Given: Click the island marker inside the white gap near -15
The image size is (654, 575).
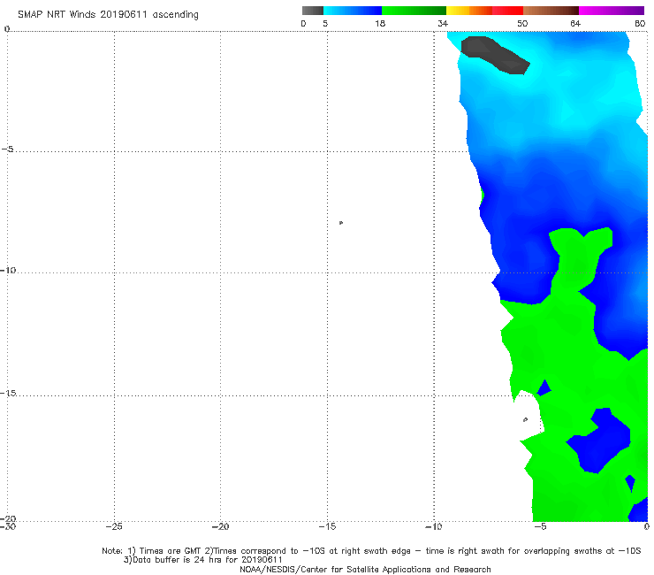Looking at the screenshot, I should [525, 419].
